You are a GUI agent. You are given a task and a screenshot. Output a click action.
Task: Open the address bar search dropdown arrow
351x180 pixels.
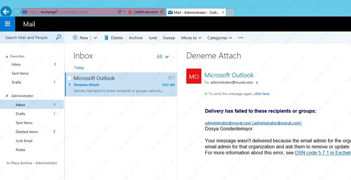click(124, 12)
